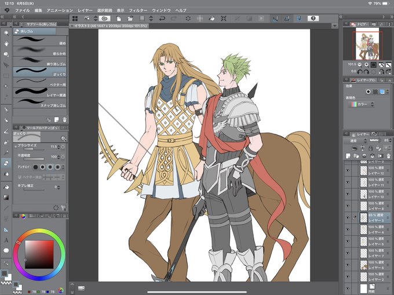394x295 pixels.
Task: Click the red hue on color wheel
Action: click(x=18, y=242)
